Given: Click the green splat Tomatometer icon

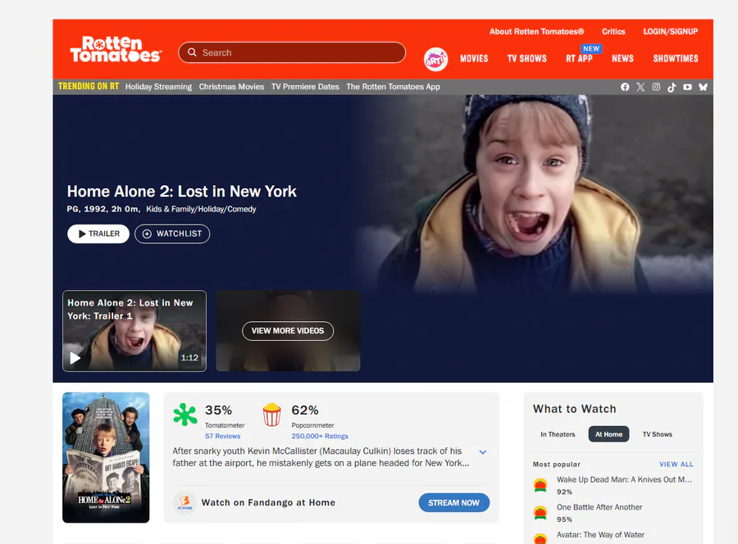Looking at the screenshot, I should [x=185, y=415].
